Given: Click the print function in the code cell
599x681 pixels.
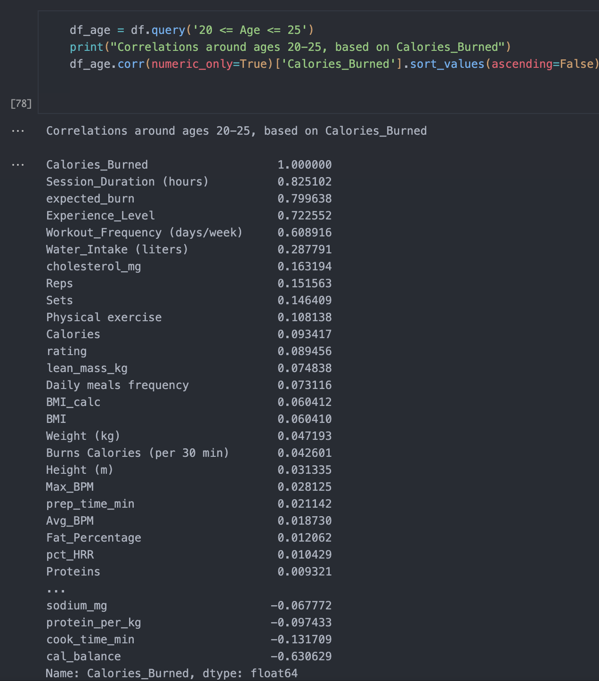Looking at the screenshot, I should click(x=87, y=47).
